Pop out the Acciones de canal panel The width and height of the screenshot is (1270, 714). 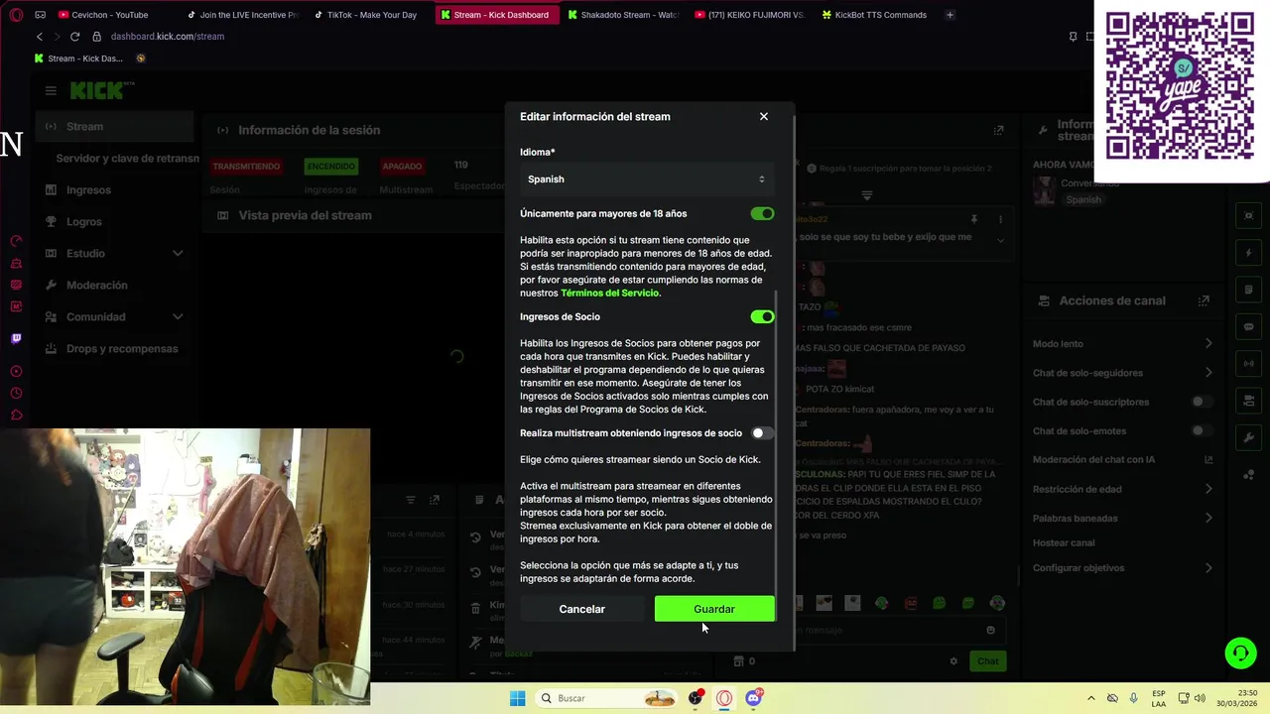pos(1204,300)
